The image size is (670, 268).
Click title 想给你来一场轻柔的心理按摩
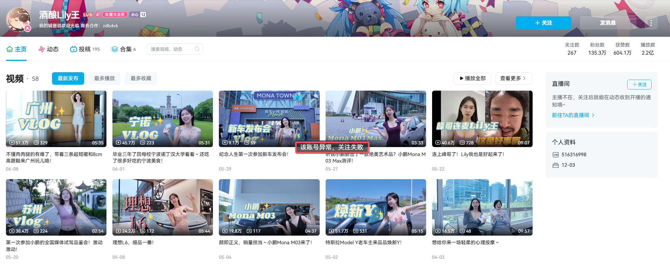465,242
